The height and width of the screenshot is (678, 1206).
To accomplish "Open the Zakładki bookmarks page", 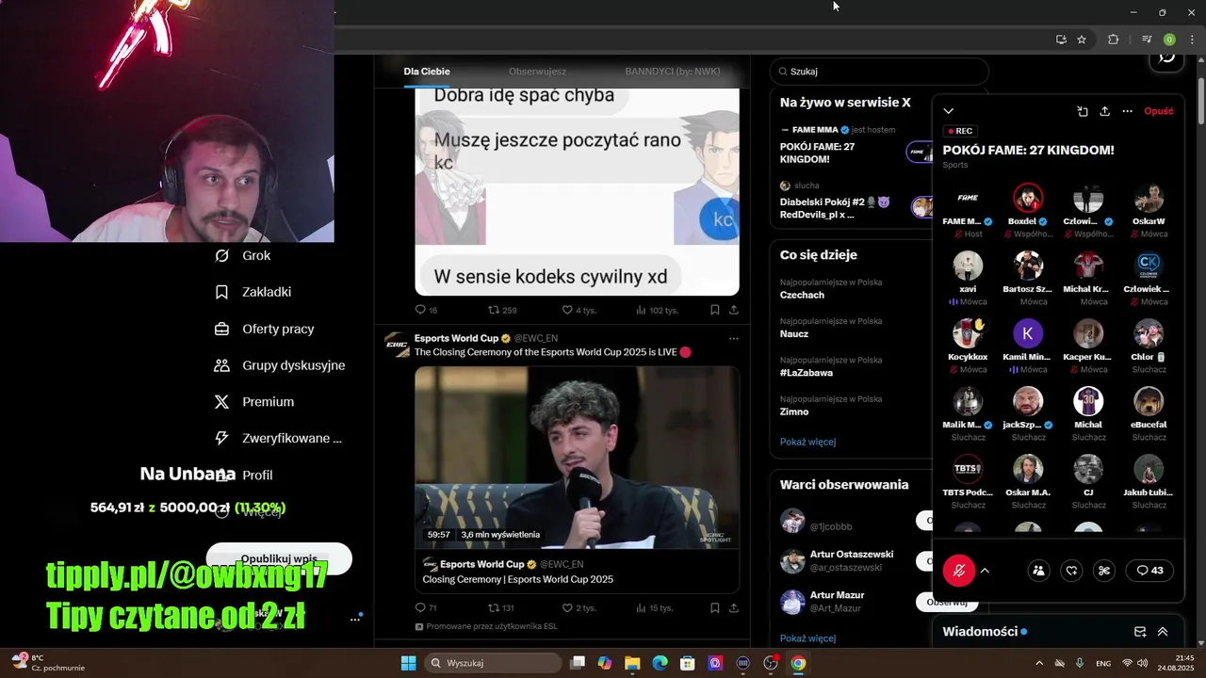I will pyautogui.click(x=253, y=292).
